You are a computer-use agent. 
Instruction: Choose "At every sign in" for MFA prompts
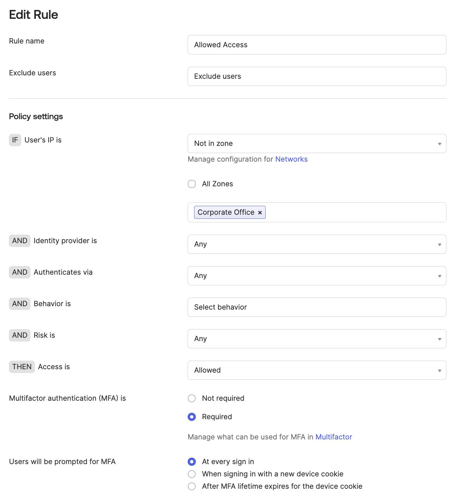[192, 462]
